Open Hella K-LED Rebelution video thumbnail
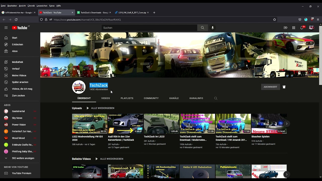This screenshot has height=181, width=322. 197,171
